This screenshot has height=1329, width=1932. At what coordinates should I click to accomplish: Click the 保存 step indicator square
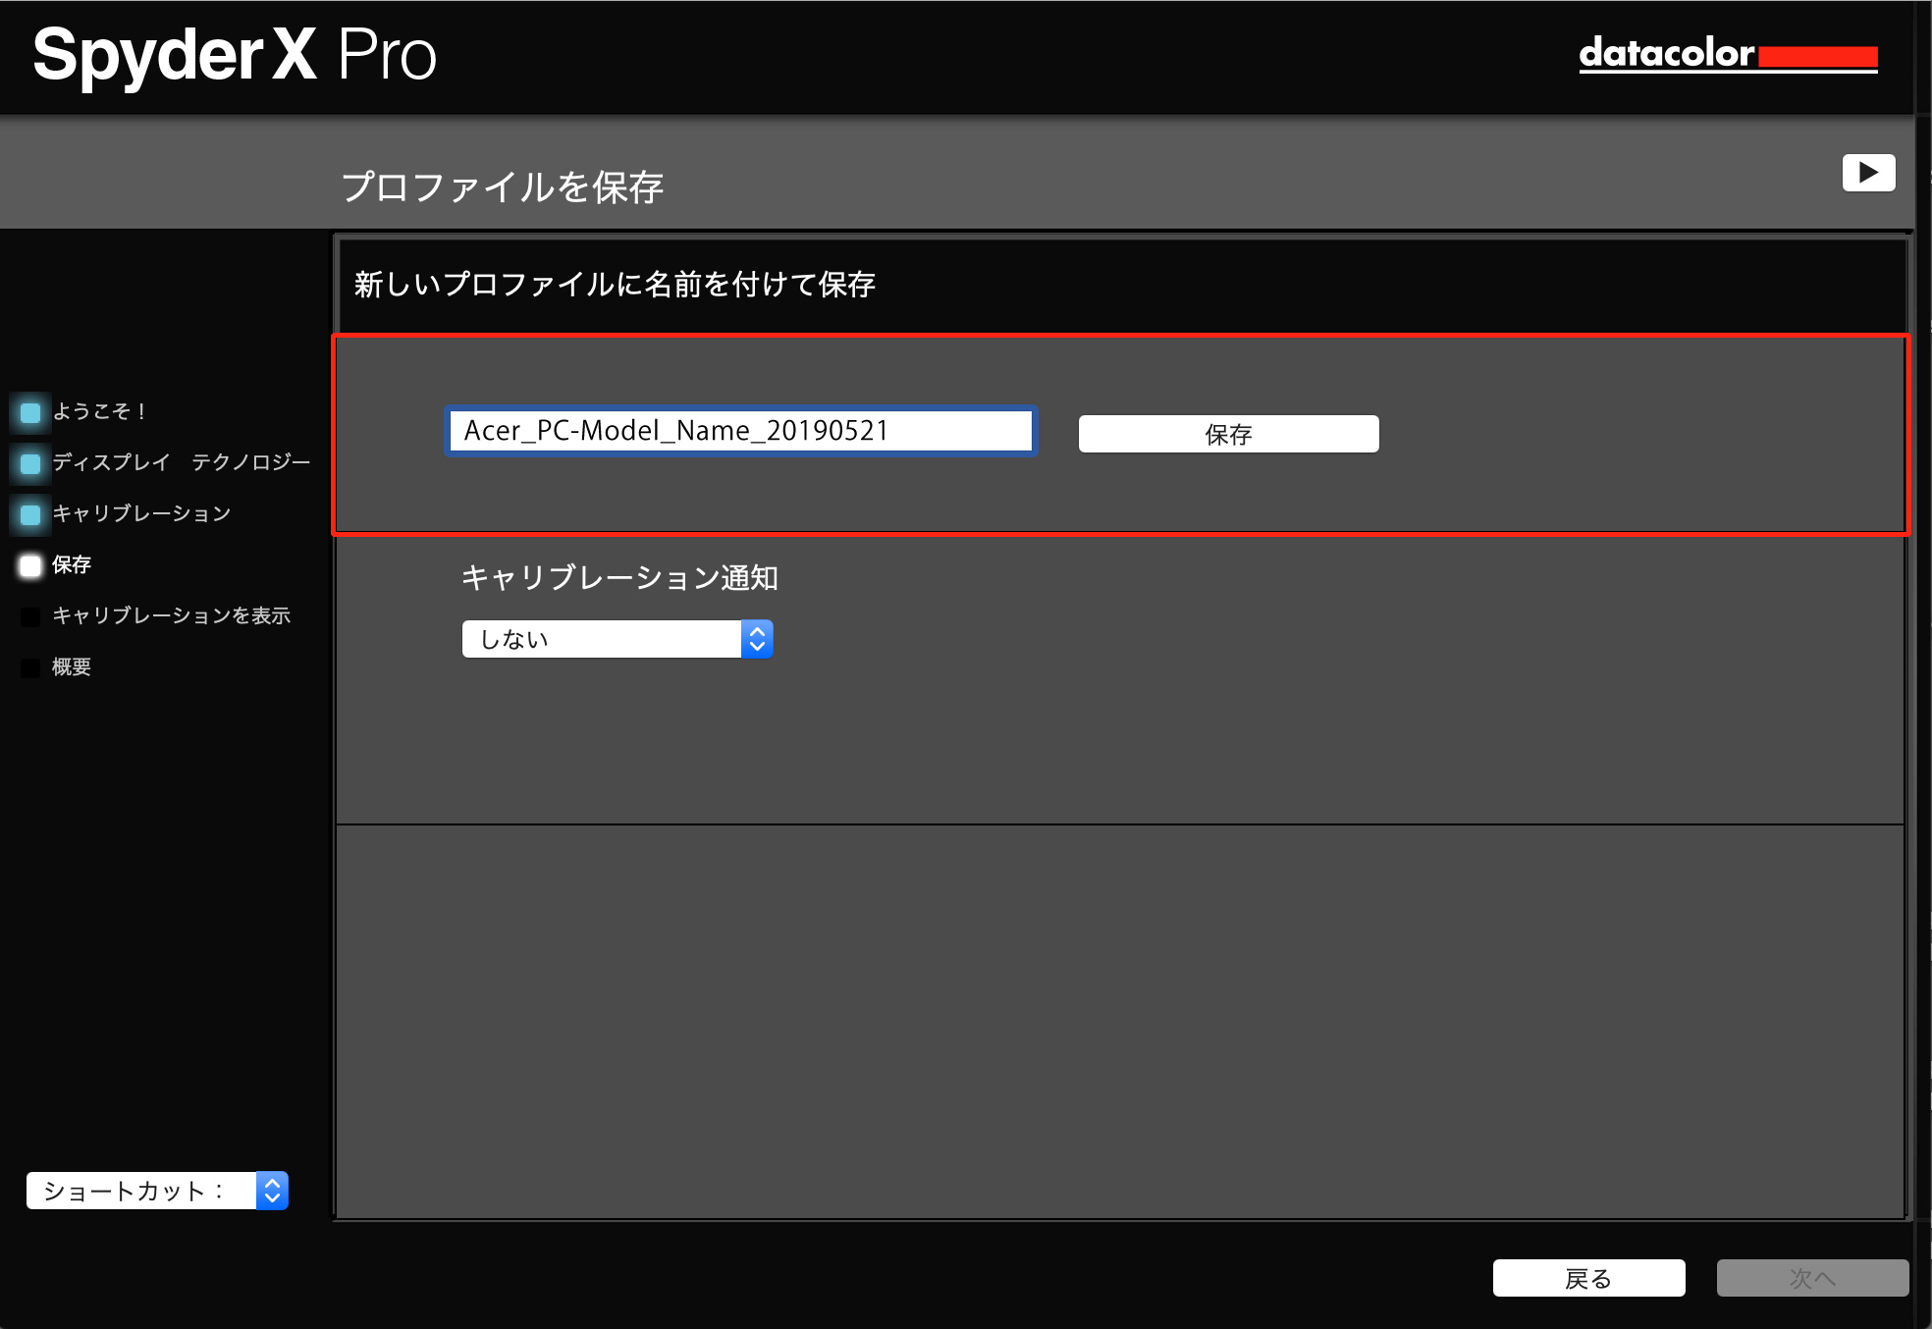coord(30,565)
